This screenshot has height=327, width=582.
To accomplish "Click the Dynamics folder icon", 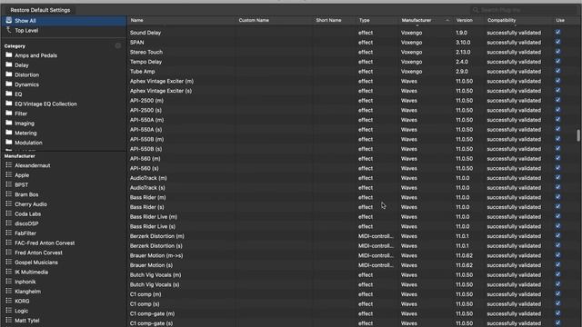I will pos(9,84).
